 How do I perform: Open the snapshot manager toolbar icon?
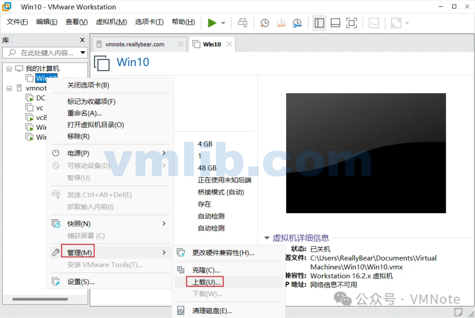coord(297,23)
